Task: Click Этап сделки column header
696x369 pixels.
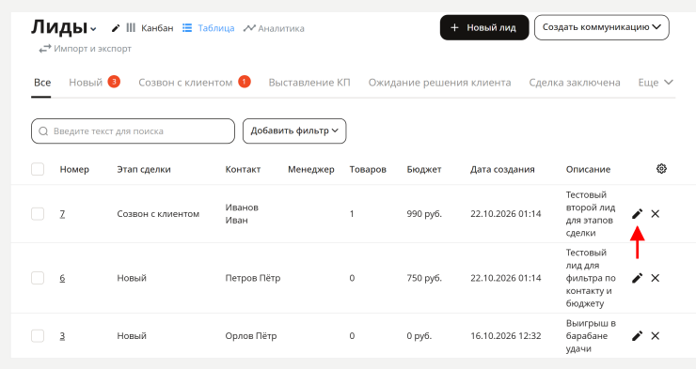Action: (x=144, y=169)
